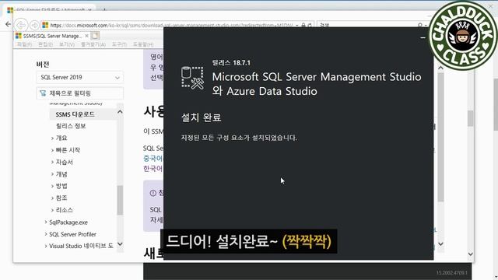
Task: Click the 제목으로 필터링 filter field
Action: click(79, 93)
